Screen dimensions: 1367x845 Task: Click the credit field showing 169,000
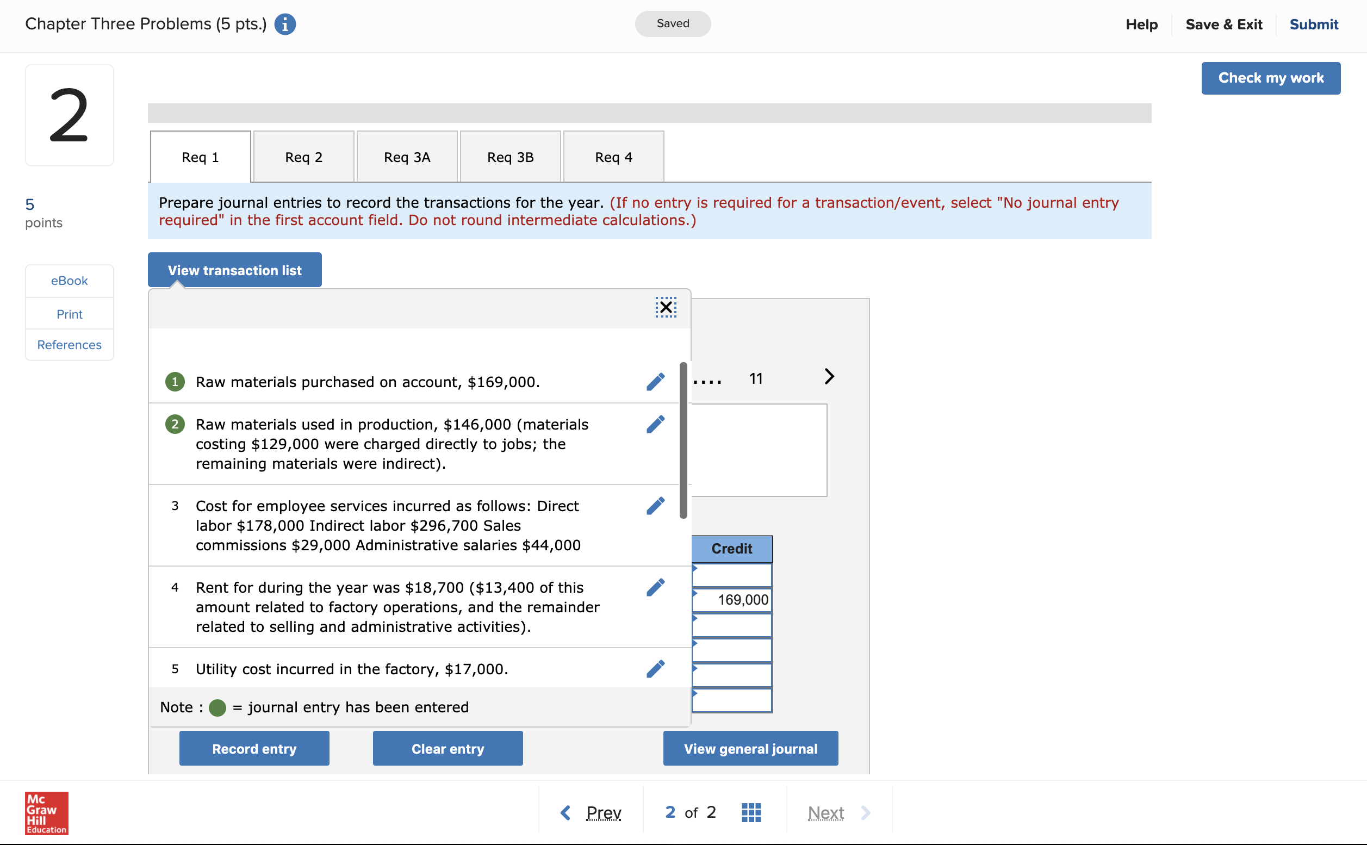(x=732, y=600)
